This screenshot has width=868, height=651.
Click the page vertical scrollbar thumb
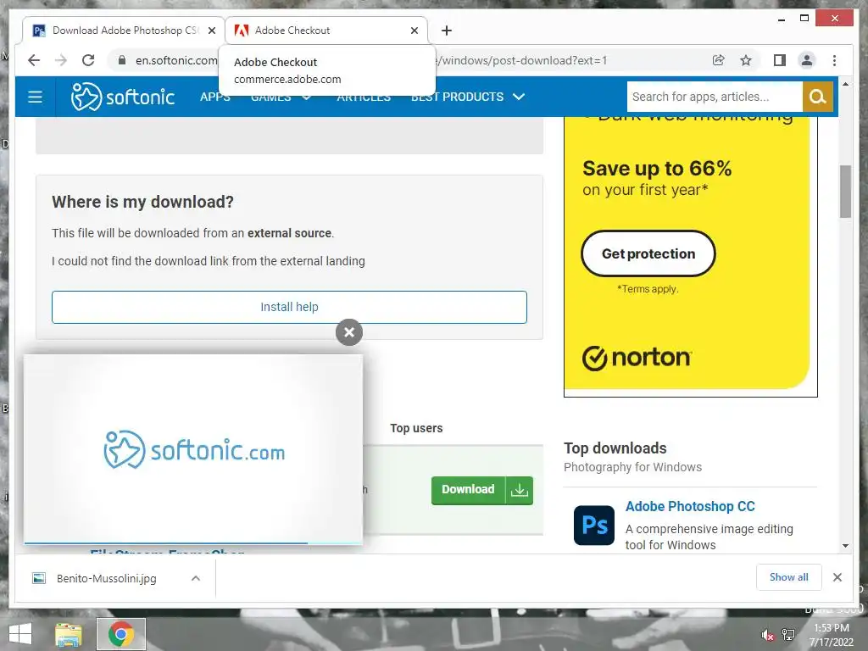(x=845, y=192)
